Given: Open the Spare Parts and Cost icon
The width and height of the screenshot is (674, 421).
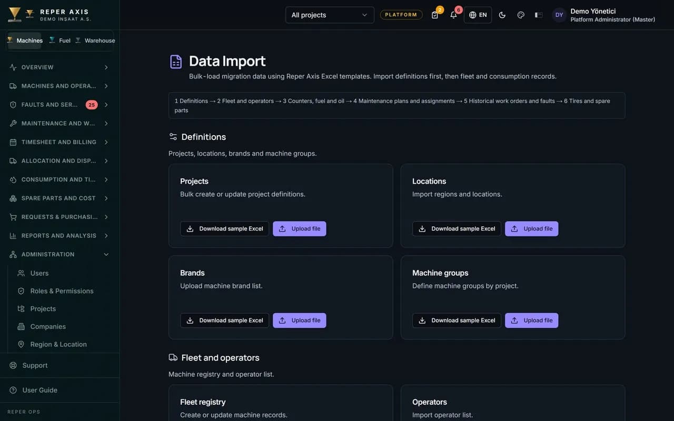Looking at the screenshot, I should point(13,198).
